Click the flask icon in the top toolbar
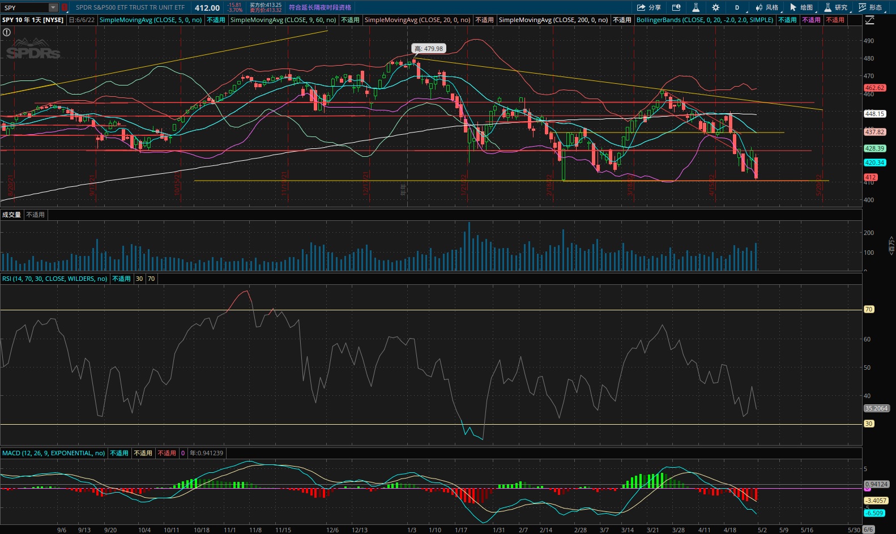896x534 pixels. click(696, 7)
